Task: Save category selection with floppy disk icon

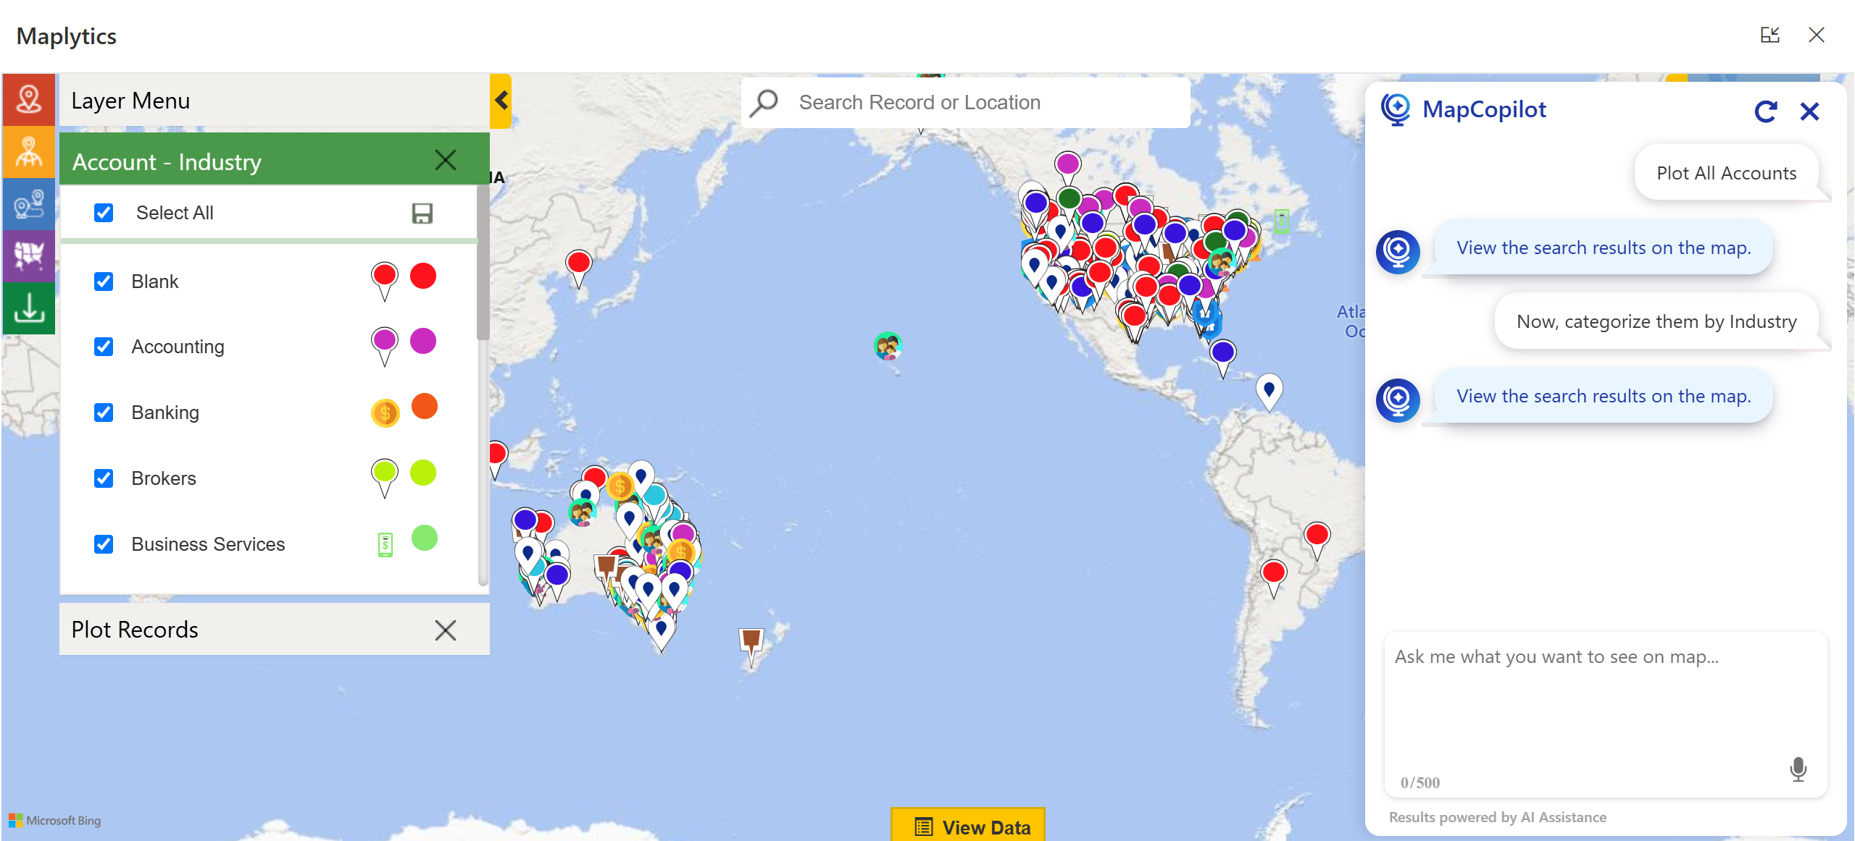Action: 422,214
